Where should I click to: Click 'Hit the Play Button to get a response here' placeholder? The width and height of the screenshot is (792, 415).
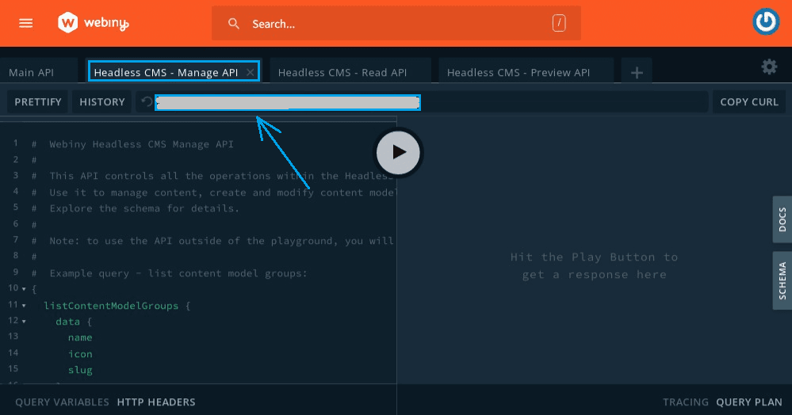594,266
